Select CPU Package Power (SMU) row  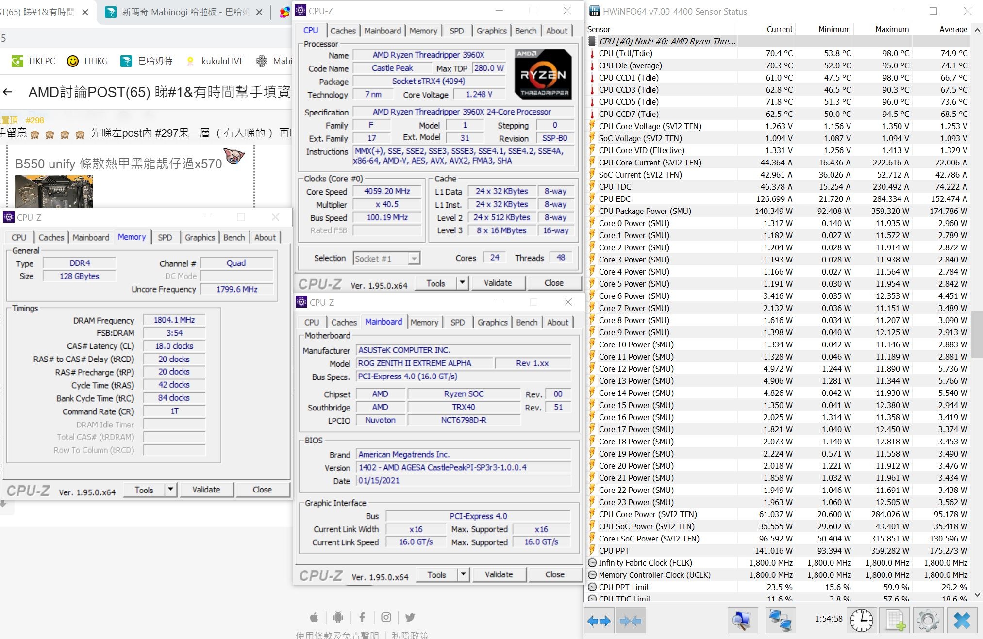(x=778, y=211)
